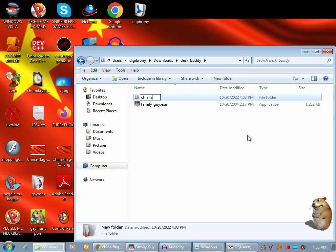Expand the desk_buddy breadcrumb arrow
The height and width of the screenshot is (252, 336).
[205, 60]
